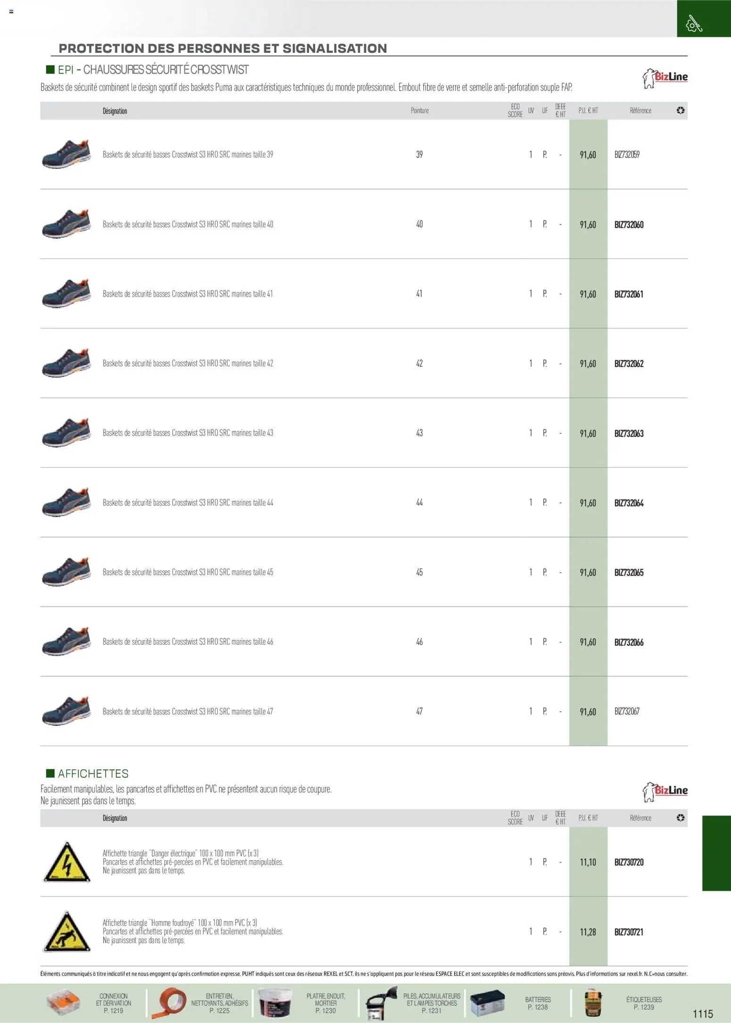
Task: Click shoe thumbnail for taille 44
Action: tap(66, 502)
